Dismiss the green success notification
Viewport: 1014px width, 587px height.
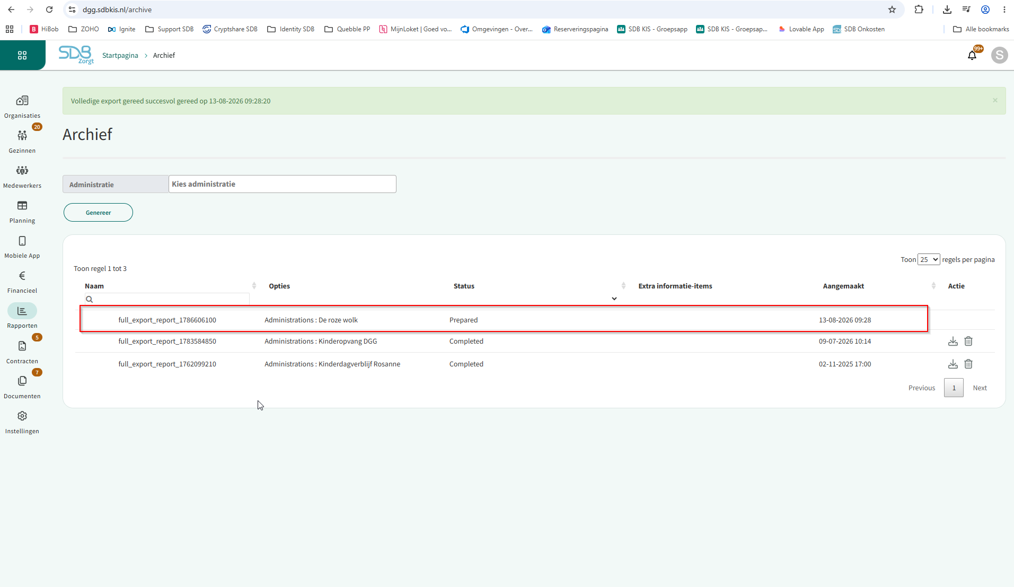click(995, 100)
